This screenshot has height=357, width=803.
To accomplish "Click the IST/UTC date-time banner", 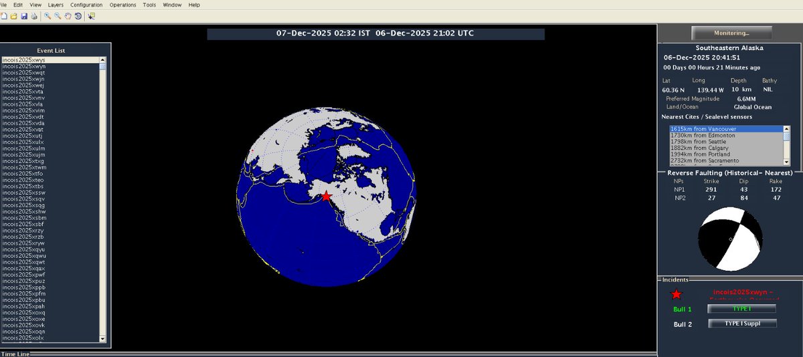I will [x=375, y=33].
